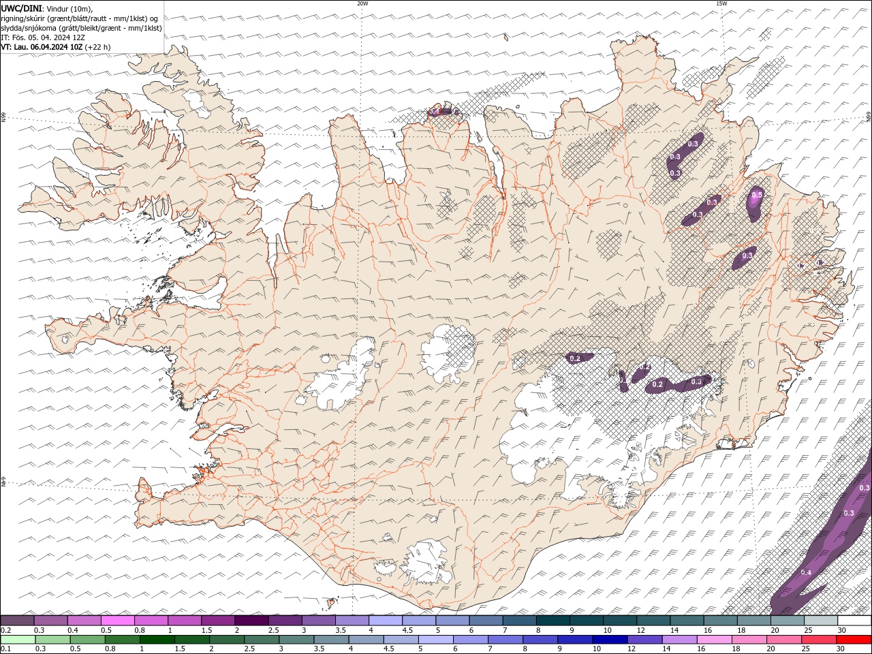Pick top-row snow swatch labeled 0.3

[x=50, y=621]
